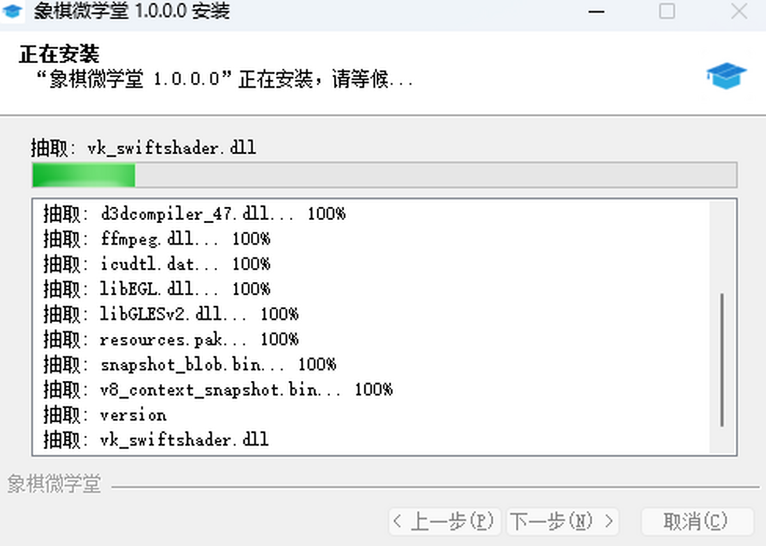Select log line resources.pak... 100%
Image resolution: width=766 pixels, height=546 pixels.
[171, 339]
